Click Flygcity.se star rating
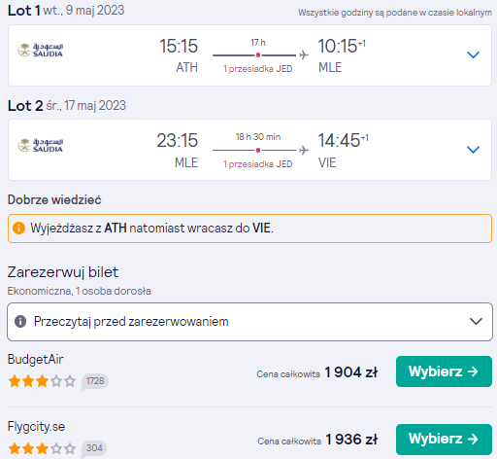 [42, 448]
